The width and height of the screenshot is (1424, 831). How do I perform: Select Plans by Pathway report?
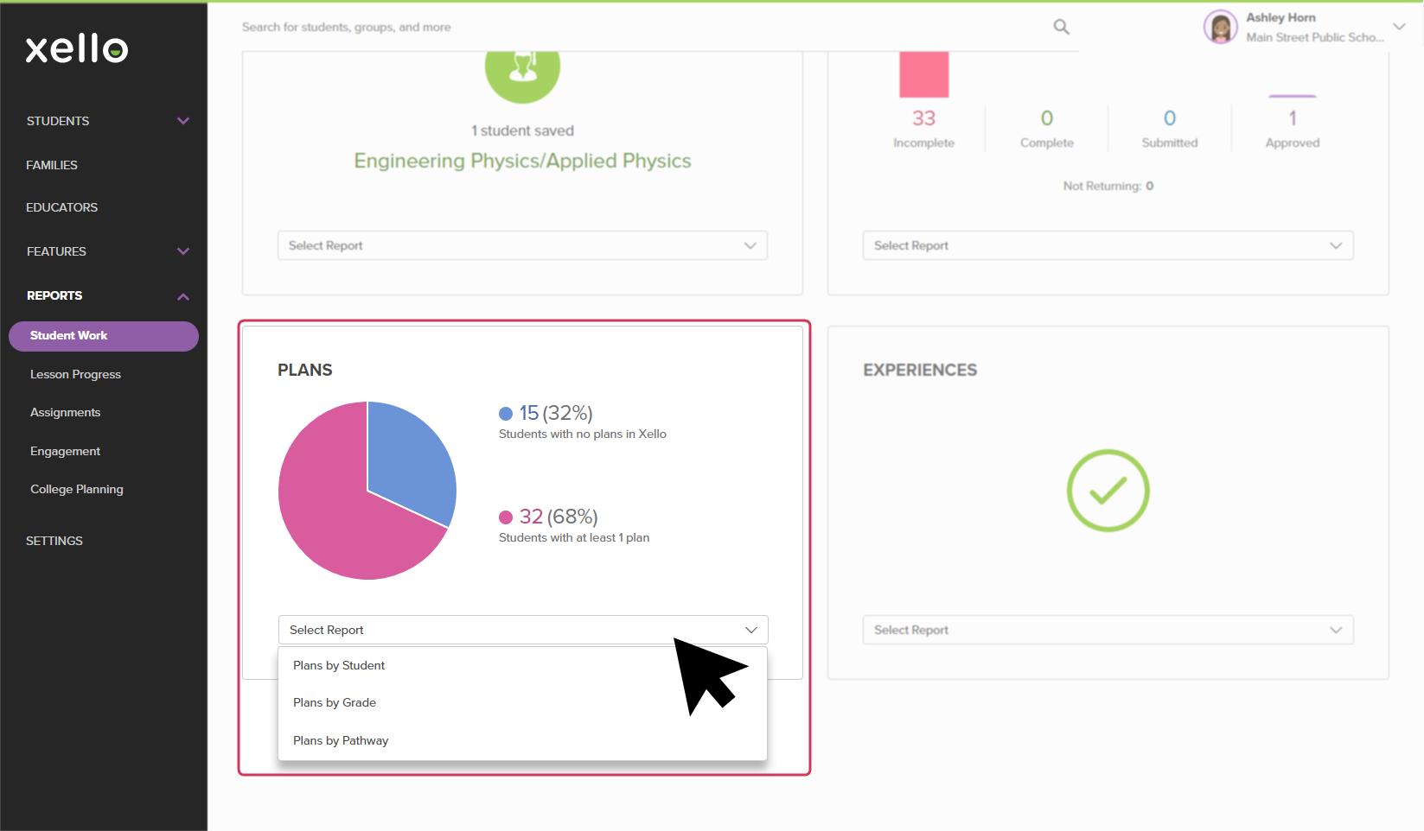[341, 740]
